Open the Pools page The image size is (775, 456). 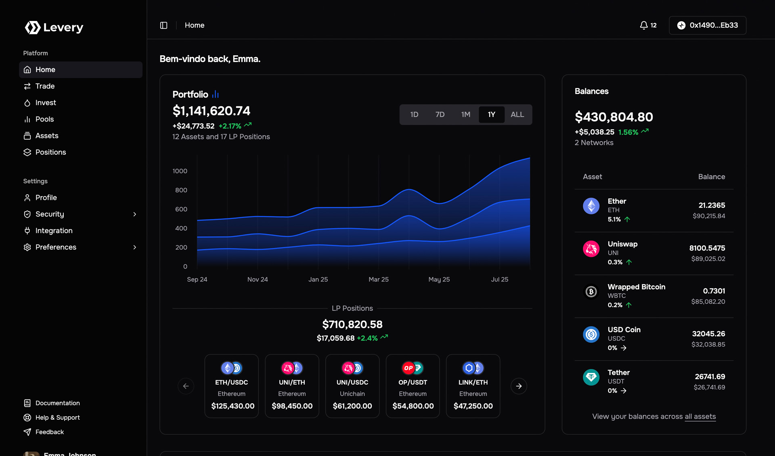click(44, 119)
